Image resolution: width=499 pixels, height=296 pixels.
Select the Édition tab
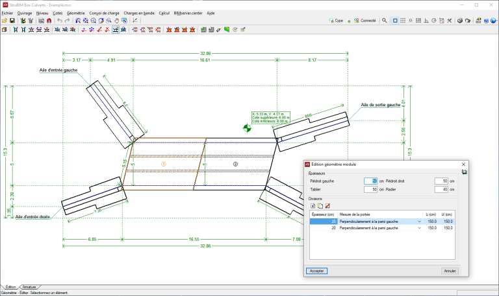tap(10, 287)
